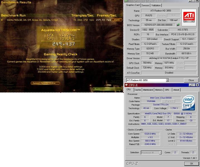Click the Technology field 55 nm in GPU-Z
The image size is (200, 167).
(149, 20)
